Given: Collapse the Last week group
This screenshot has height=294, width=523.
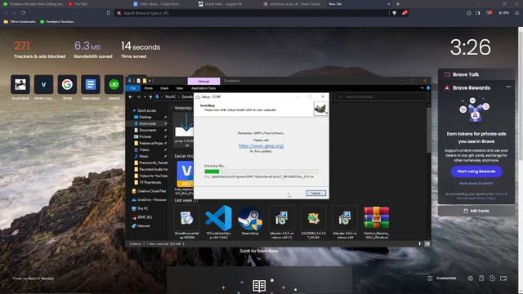Looking at the screenshot, I should point(172,200).
